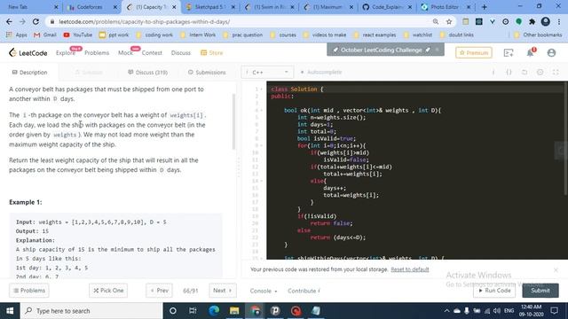The height and width of the screenshot is (319, 568).
Task: Switch to the Sketchpad browser tab
Action: pyautogui.click(x=210, y=7)
